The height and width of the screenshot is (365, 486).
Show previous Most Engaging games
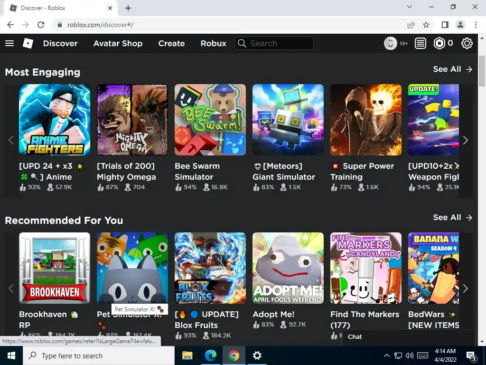point(11,141)
